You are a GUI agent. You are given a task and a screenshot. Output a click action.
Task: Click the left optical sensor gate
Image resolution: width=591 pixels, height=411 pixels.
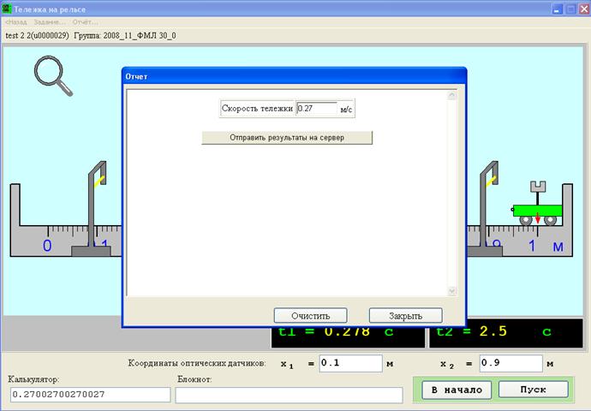coord(95,209)
